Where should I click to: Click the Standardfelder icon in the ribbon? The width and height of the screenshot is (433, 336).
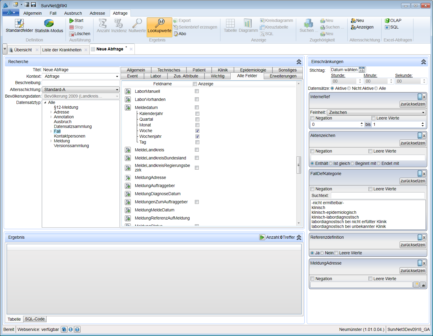click(19, 23)
